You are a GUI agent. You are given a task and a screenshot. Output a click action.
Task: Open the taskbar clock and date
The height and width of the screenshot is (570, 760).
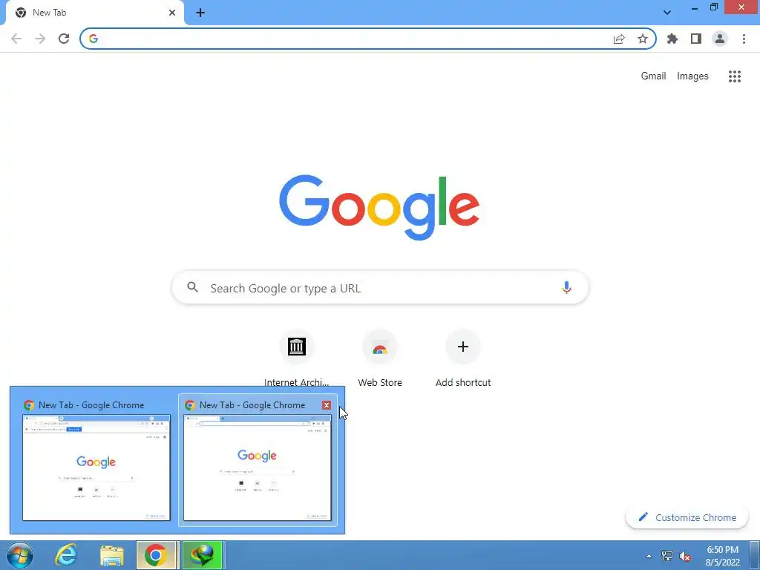pos(723,556)
